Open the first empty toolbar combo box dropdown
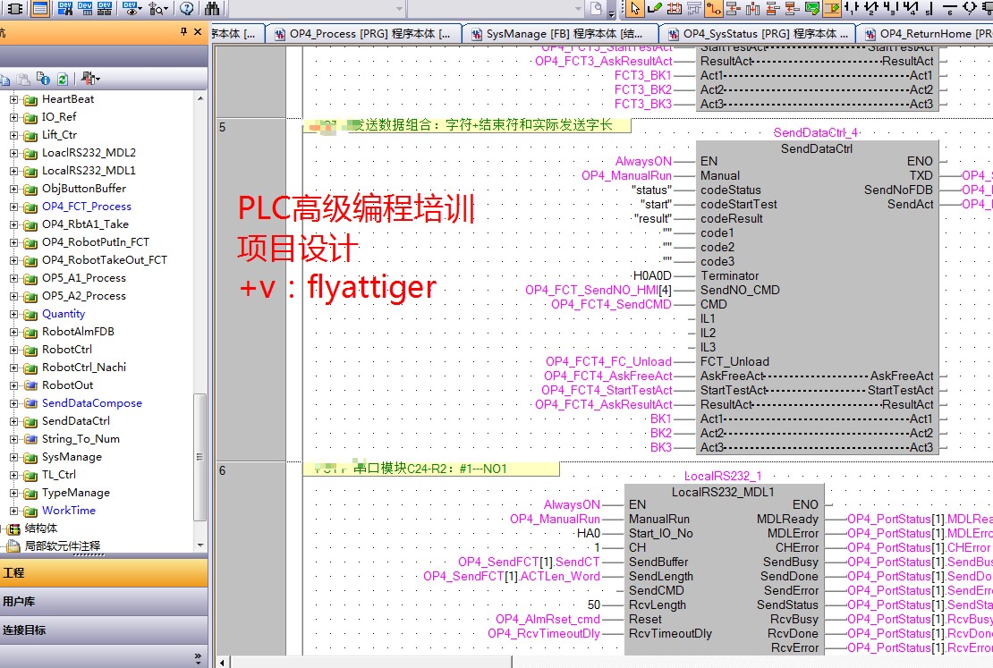The height and width of the screenshot is (668, 993). click(399, 8)
